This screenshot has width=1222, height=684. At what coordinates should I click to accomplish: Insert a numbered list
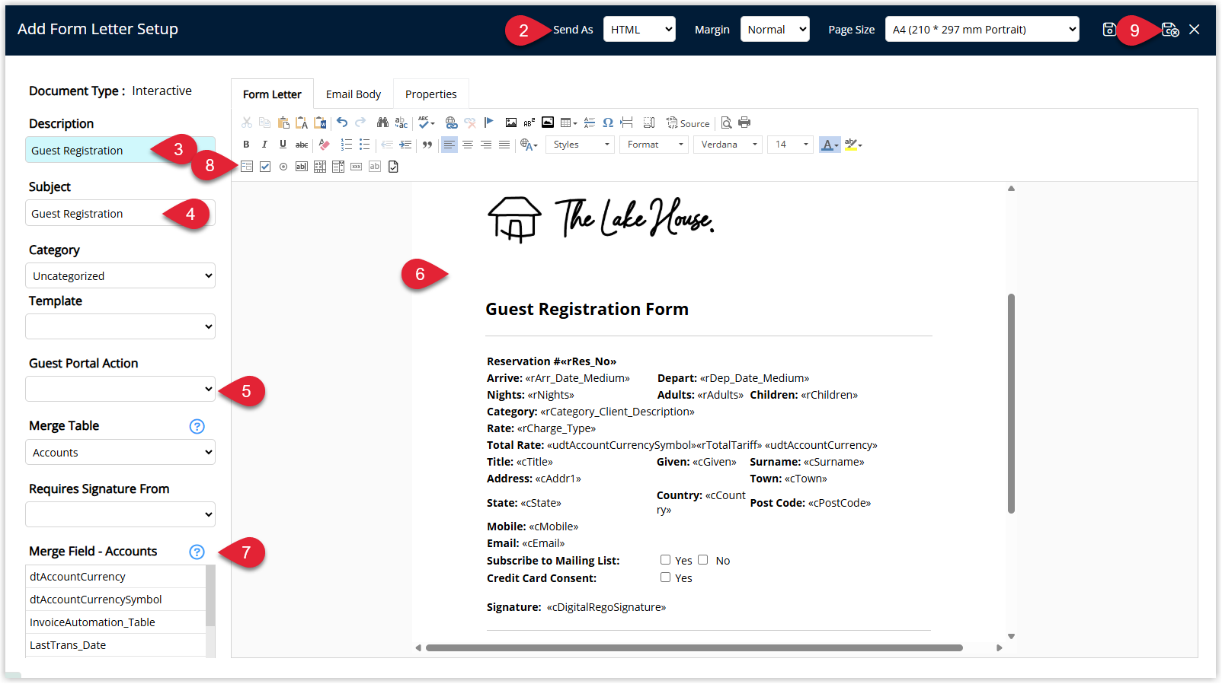click(347, 145)
